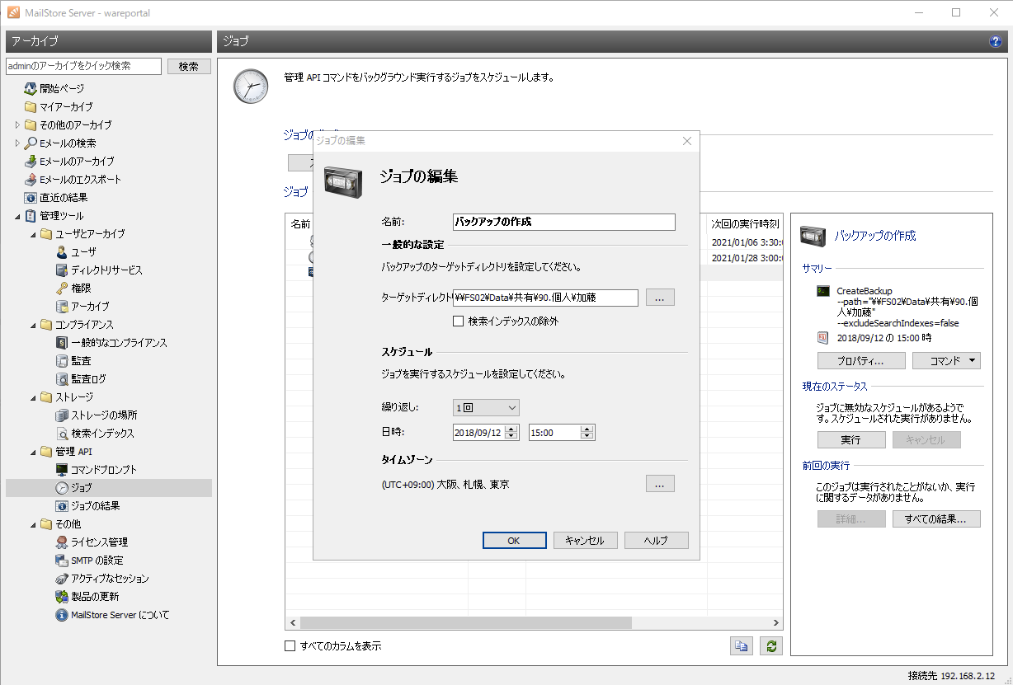Click the 名前 input field in the dialog

(564, 222)
